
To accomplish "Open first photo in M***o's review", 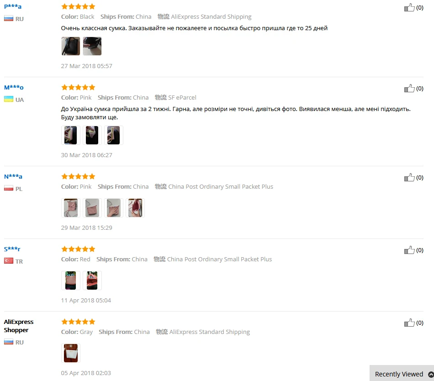I will [x=70, y=135].
